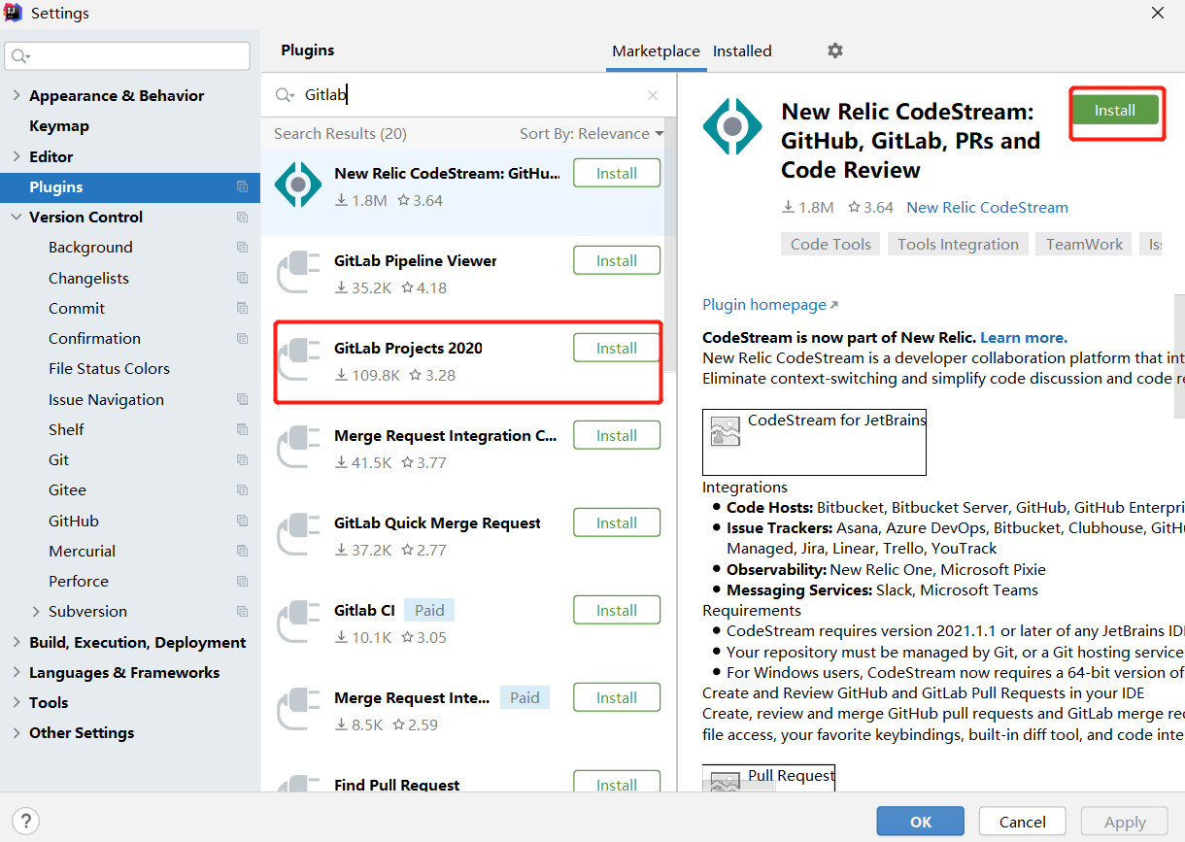
Task: Expand Other Settings node
Action: click(16, 732)
